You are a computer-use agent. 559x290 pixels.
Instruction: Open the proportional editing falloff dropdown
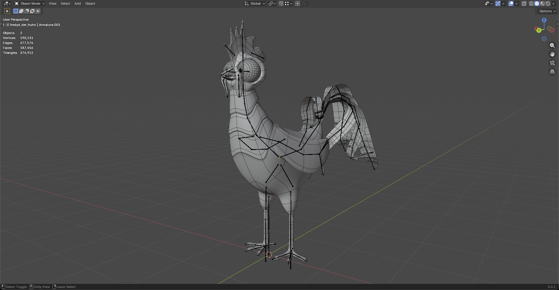[x=305, y=3]
